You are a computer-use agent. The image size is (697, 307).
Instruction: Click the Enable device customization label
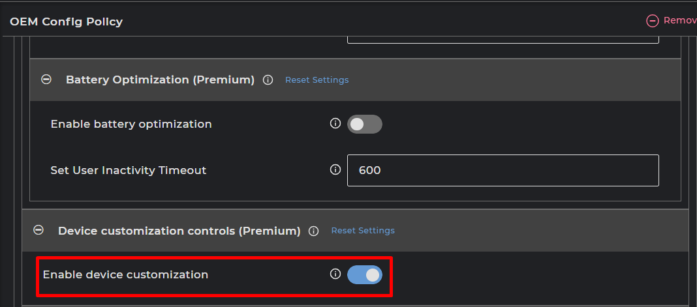[125, 274]
